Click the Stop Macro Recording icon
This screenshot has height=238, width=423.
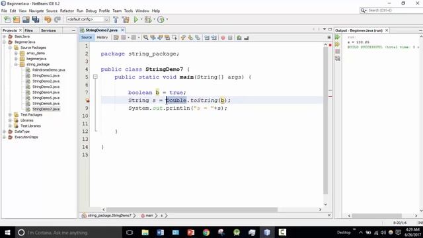(x=230, y=38)
